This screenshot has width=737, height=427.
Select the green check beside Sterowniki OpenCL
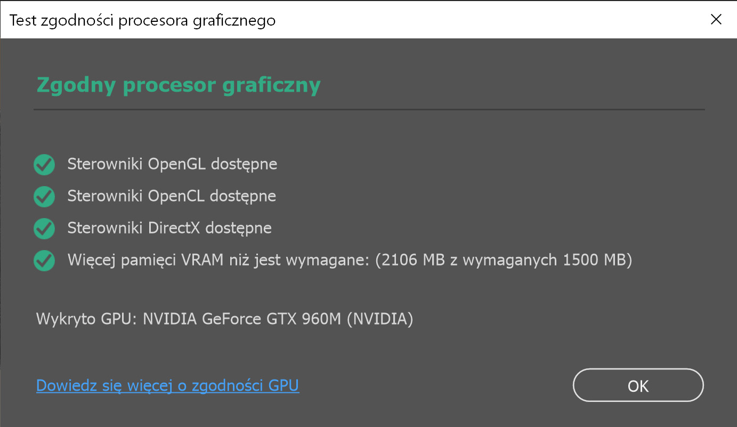(x=44, y=197)
